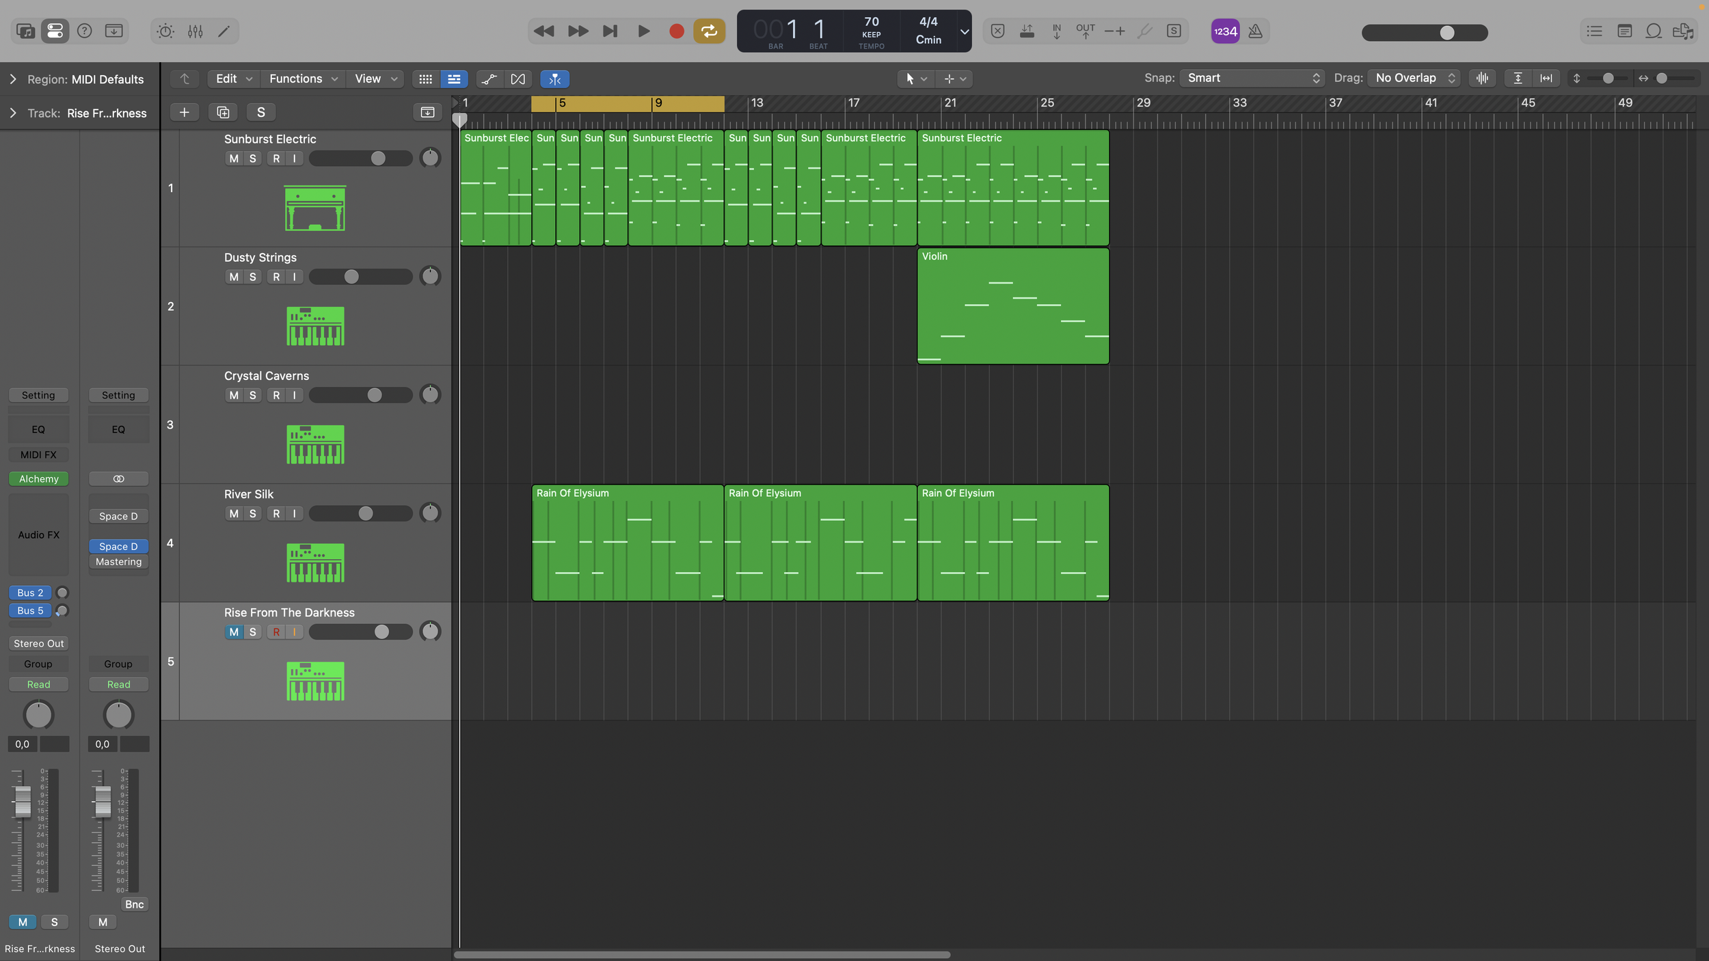Click the Mastering plugin slot

click(x=118, y=562)
